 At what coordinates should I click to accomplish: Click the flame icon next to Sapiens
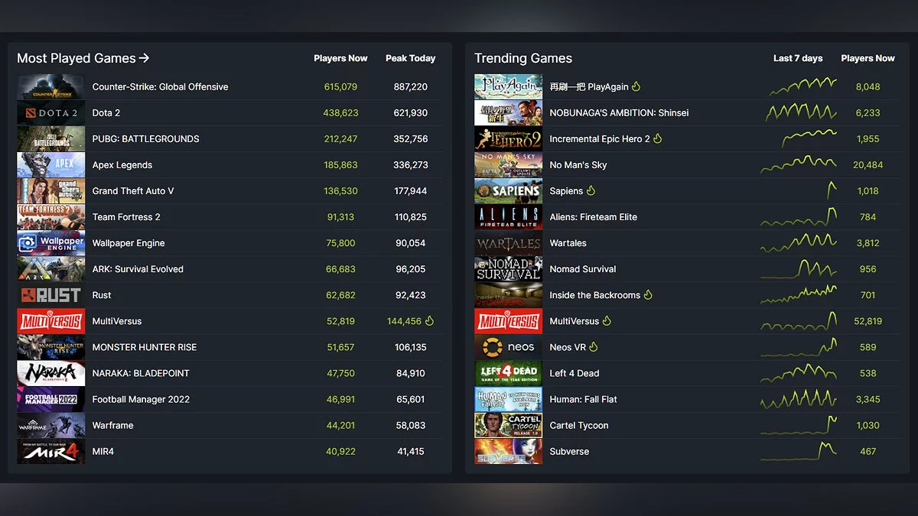click(591, 190)
